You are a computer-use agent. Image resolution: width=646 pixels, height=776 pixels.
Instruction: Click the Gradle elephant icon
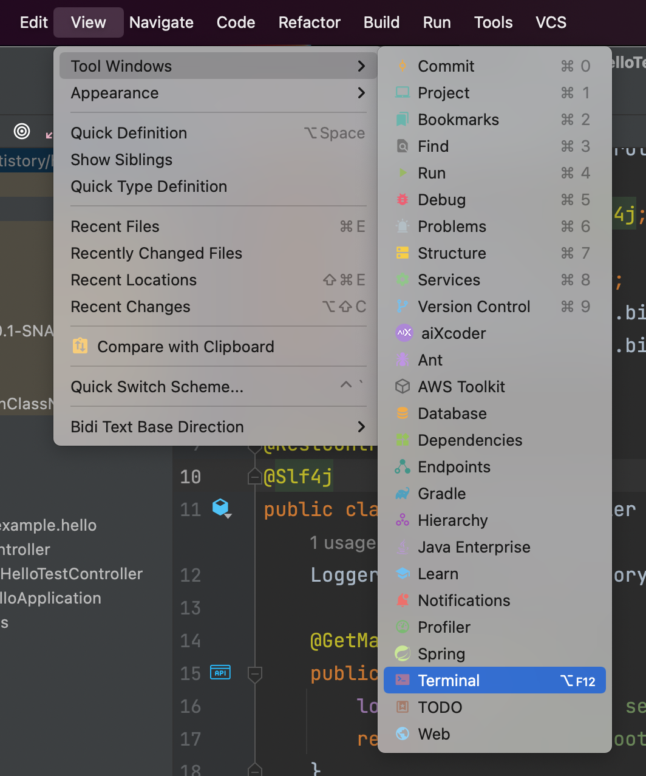(x=402, y=493)
